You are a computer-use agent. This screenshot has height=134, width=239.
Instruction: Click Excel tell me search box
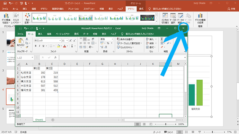coord(140,34)
